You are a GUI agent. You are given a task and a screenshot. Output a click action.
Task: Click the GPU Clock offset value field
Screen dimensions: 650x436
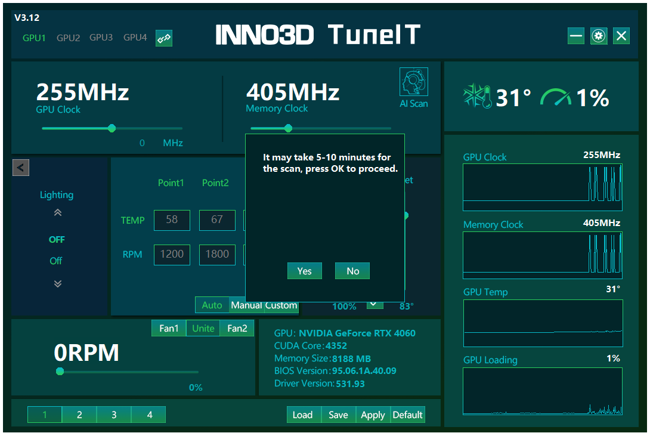142,143
